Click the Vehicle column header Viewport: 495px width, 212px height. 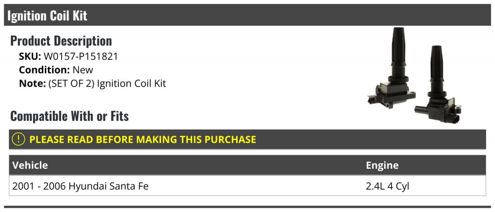point(30,165)
